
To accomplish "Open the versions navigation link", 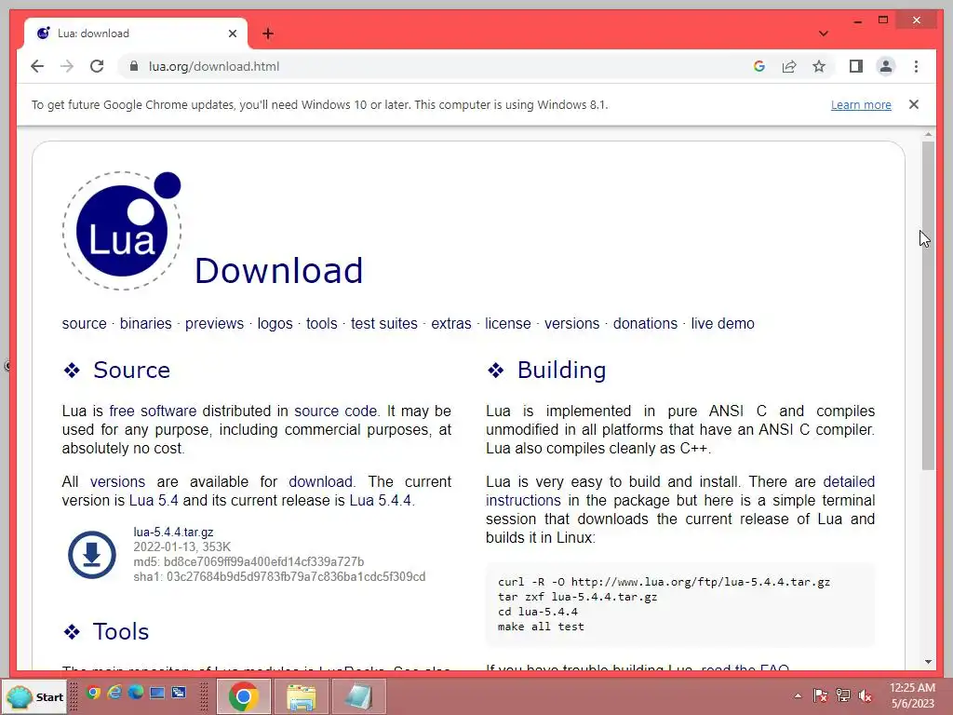I will tap(572, 323).
